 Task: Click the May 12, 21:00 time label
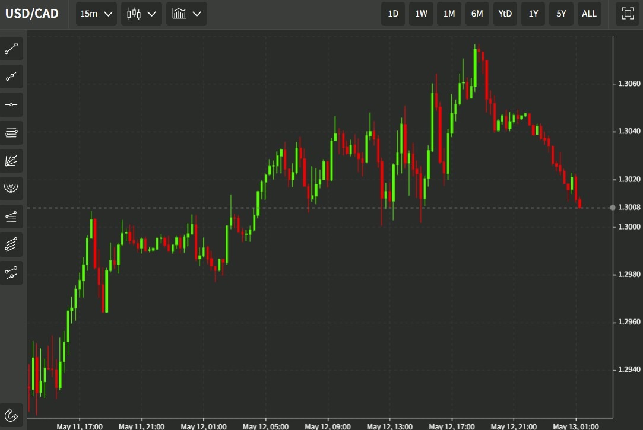514,426
